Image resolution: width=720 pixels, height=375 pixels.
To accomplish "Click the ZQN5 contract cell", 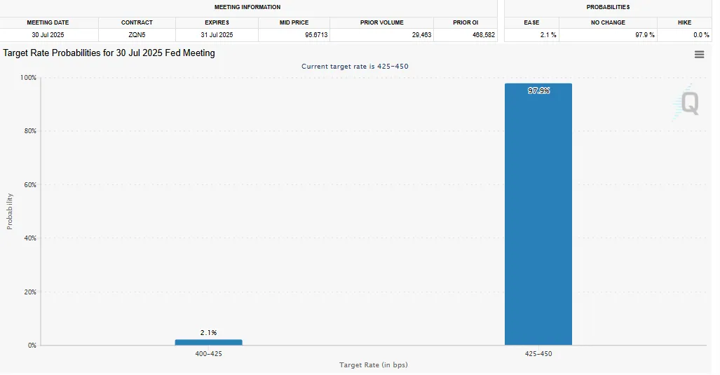I will 137,34.
